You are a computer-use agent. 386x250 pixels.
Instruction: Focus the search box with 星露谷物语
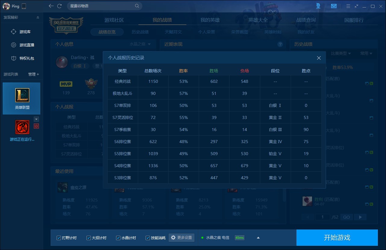point(104,6)
